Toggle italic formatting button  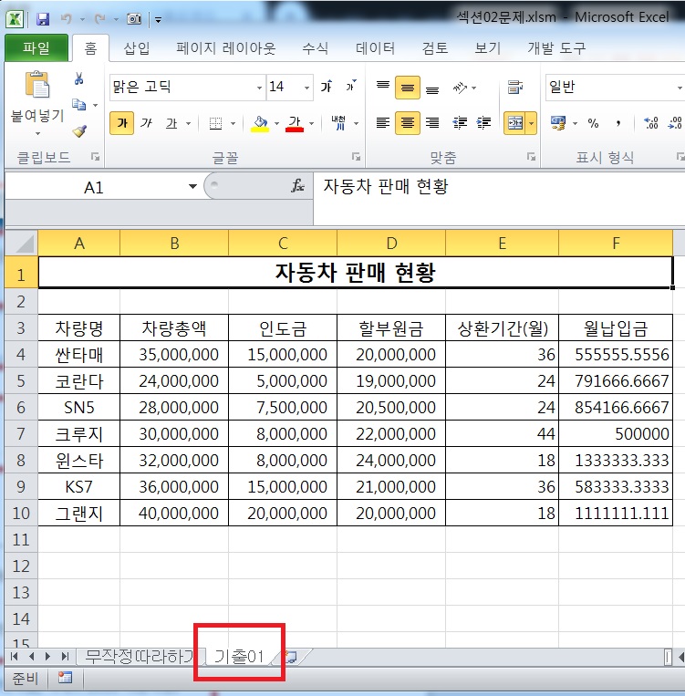[x=146, y=123]
